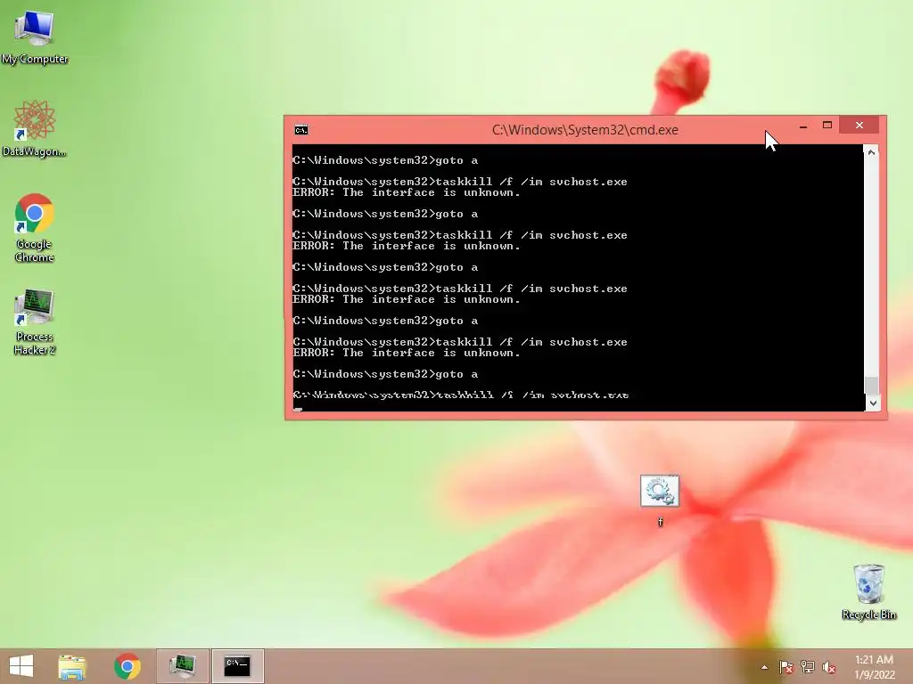This screenshot has height=684, width=913.
Task: Click the cmd scrollbar down arrow
Action: pos(872,403)
